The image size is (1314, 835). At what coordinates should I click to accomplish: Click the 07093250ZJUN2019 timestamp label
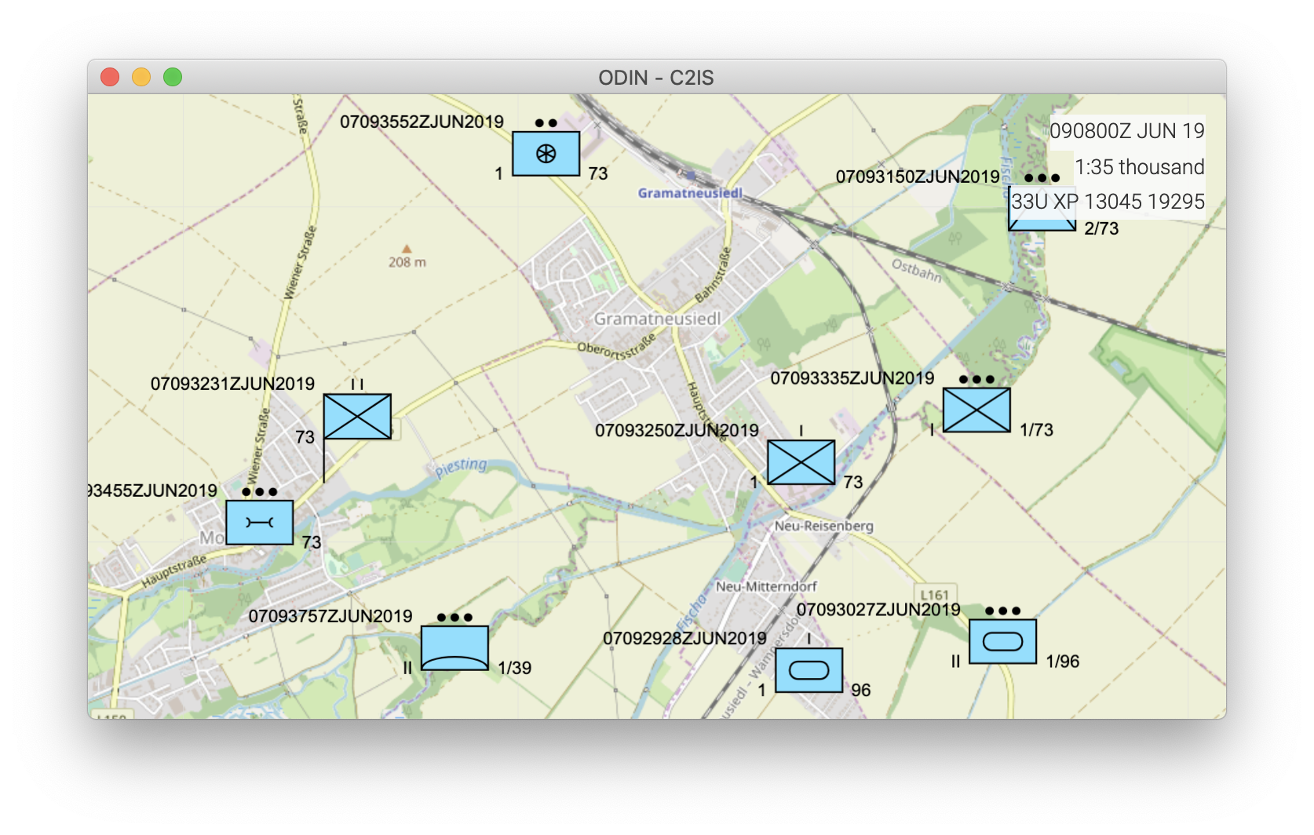pyautogui.click(x=676, y=431)
